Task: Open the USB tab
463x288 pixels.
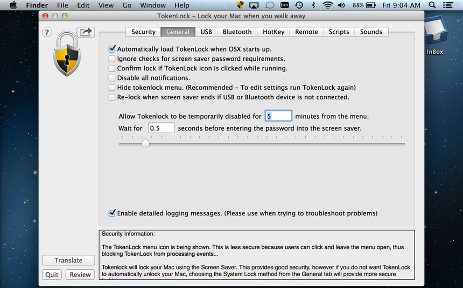Action: [206, 32]
